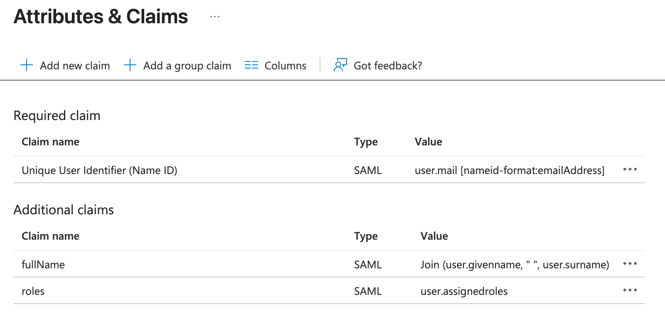
Task: Select the Got feedback? link text
Action: click(x=387, y=66)
